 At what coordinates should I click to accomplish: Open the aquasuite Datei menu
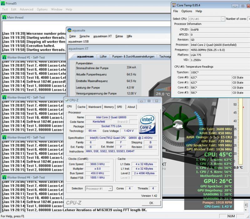click(72, 36)
